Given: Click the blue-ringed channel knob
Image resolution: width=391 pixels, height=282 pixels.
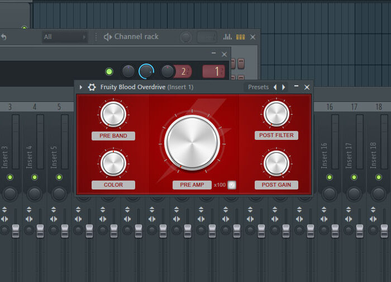Looking at the screenshot, I should [146, 71].
